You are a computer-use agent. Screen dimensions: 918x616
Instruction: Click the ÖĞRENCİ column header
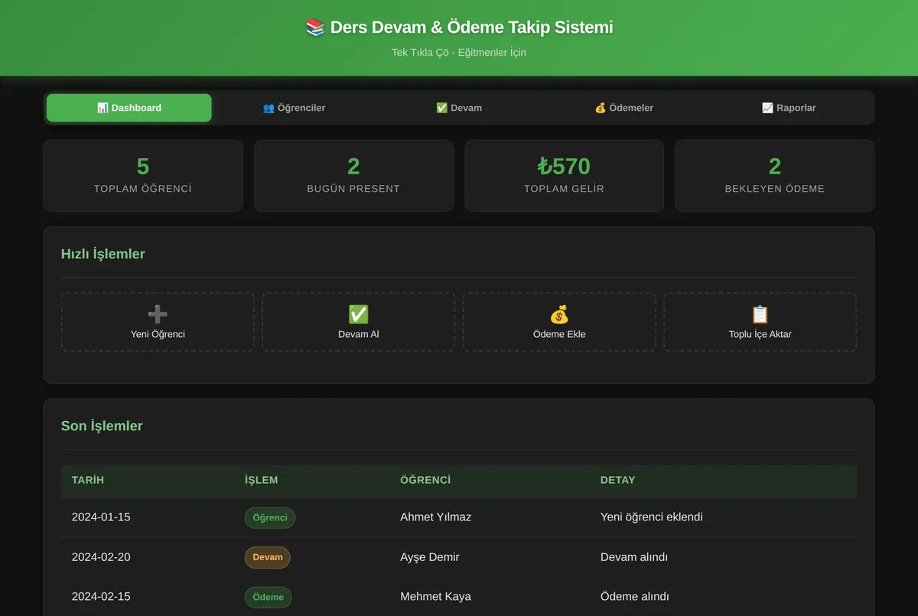coord(425,480)
